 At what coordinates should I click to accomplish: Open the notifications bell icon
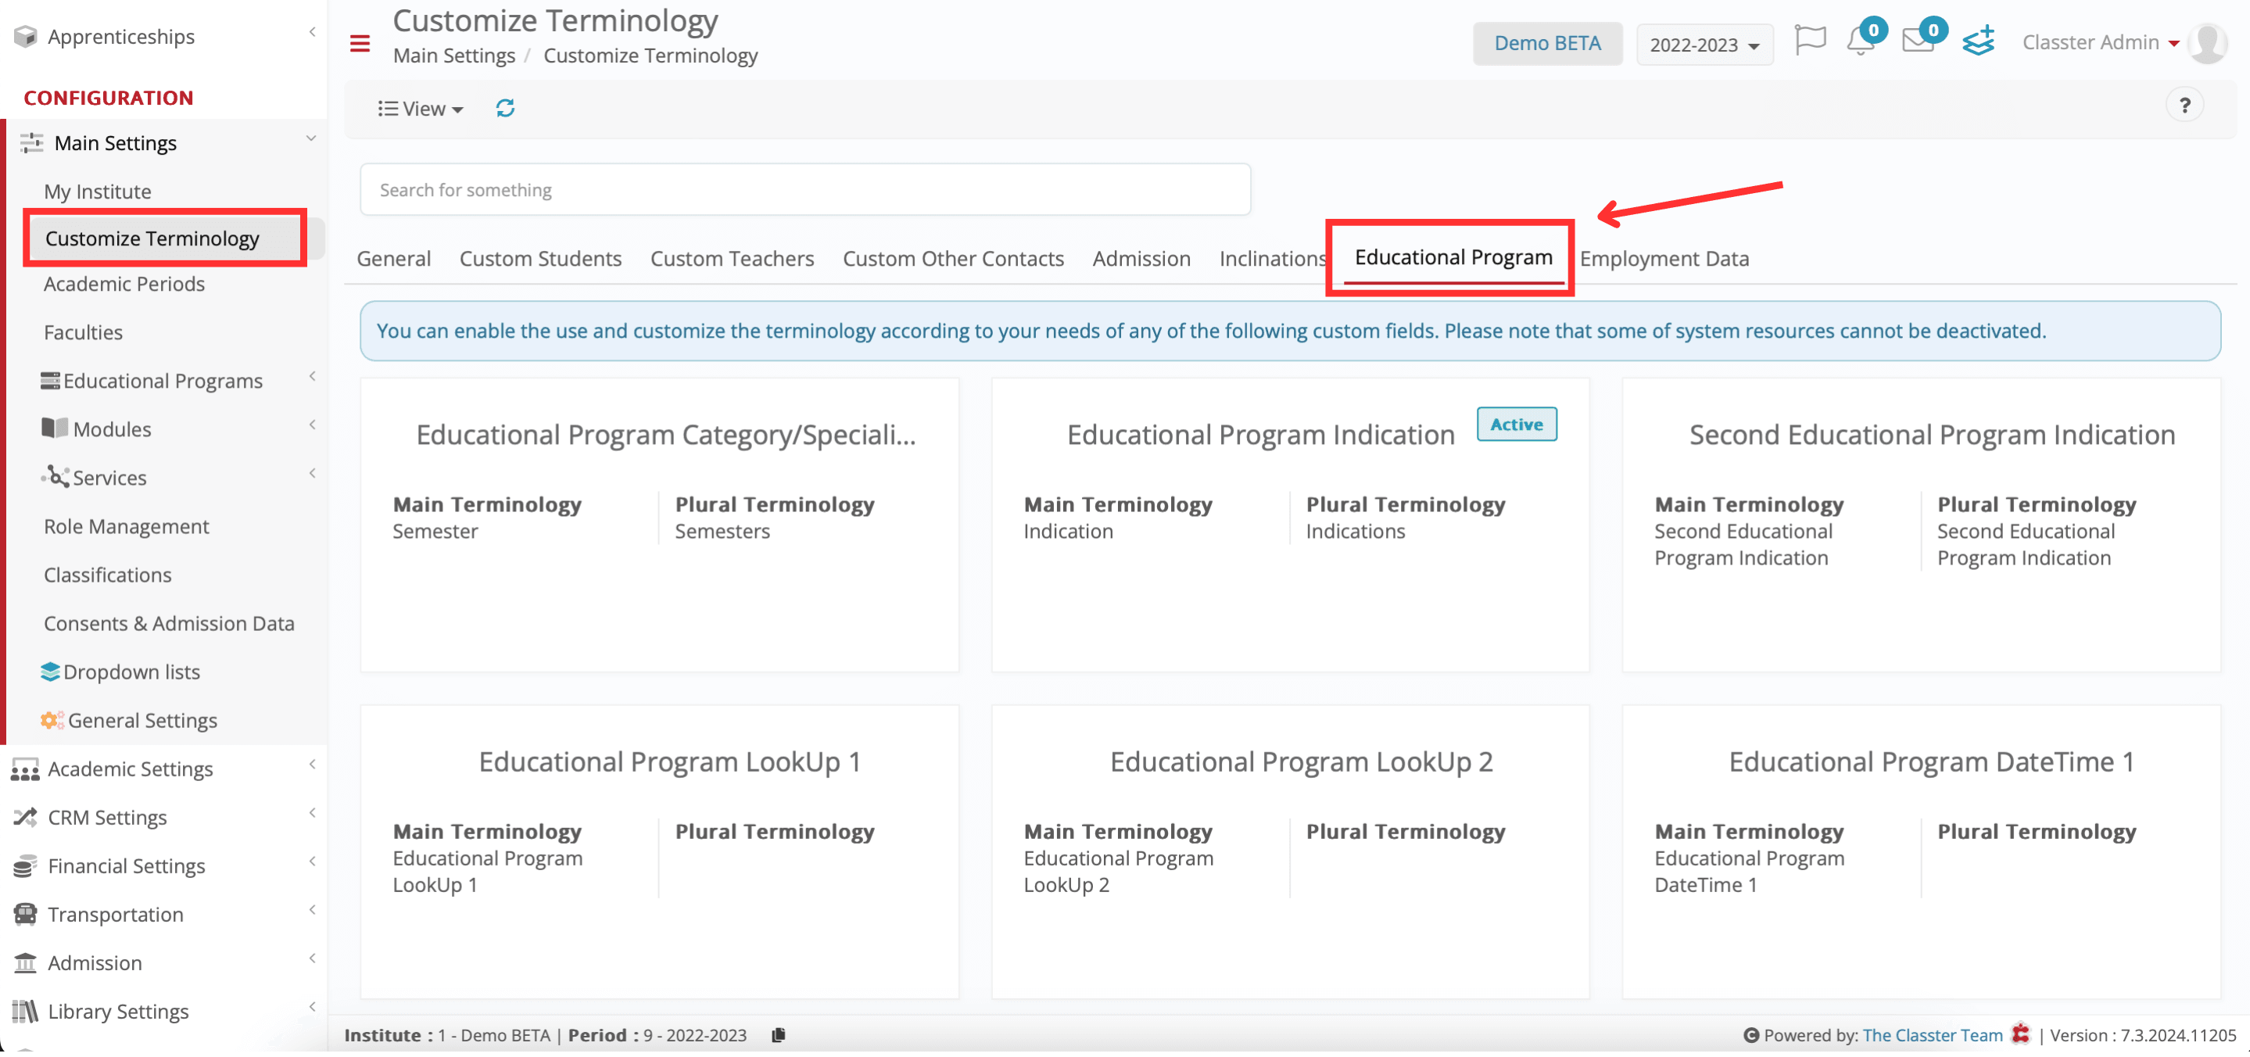coord(1861,41)
